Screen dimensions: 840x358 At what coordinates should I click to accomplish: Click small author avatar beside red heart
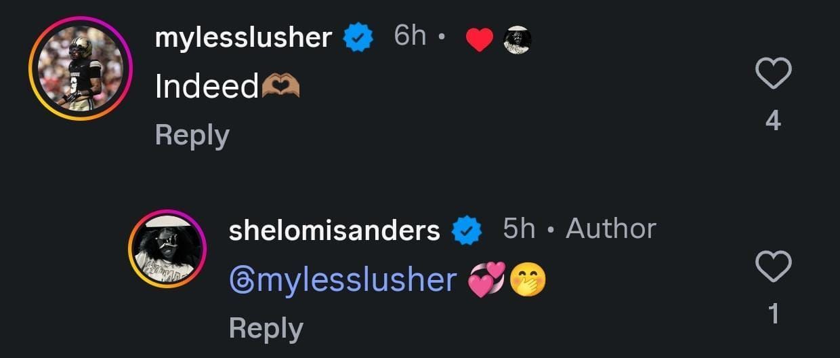pos(518,40)
